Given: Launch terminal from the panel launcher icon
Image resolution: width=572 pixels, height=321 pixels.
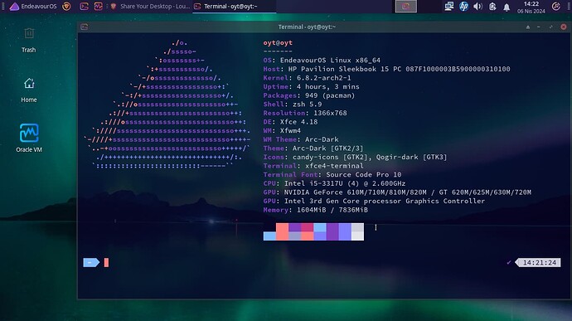Looking at the screenshot, I should [x=85, y=6].
